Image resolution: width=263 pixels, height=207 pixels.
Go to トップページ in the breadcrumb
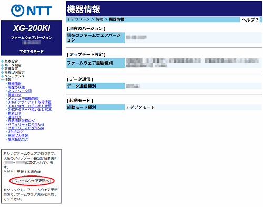click(x=79, y=19)
